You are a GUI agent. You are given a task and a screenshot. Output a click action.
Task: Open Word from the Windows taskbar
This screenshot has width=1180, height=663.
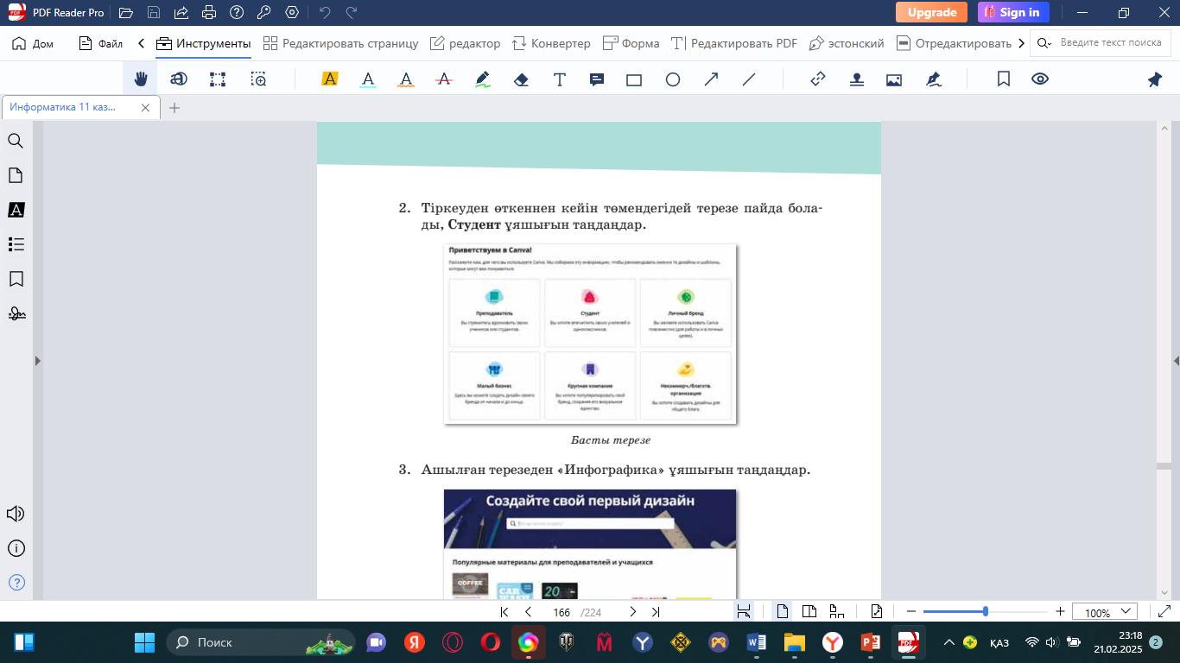tap(757, 642)
